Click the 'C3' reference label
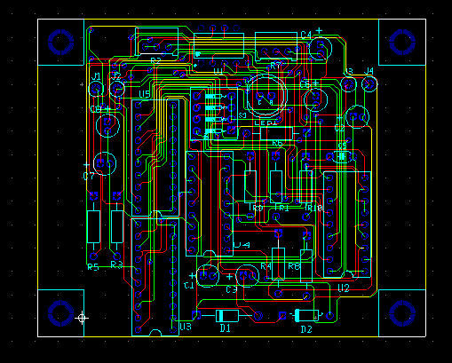Image resolution: width=452 pixels, height=363 pixels. (x=232, y=289)
